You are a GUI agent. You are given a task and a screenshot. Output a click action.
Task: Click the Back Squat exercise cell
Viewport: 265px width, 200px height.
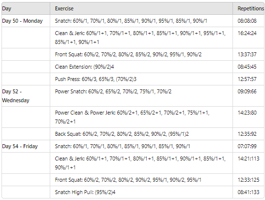tap(141, 134)
